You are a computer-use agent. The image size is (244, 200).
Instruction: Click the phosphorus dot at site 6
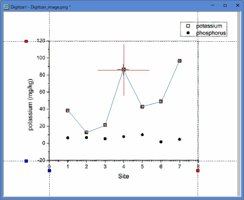pos(161,142)
